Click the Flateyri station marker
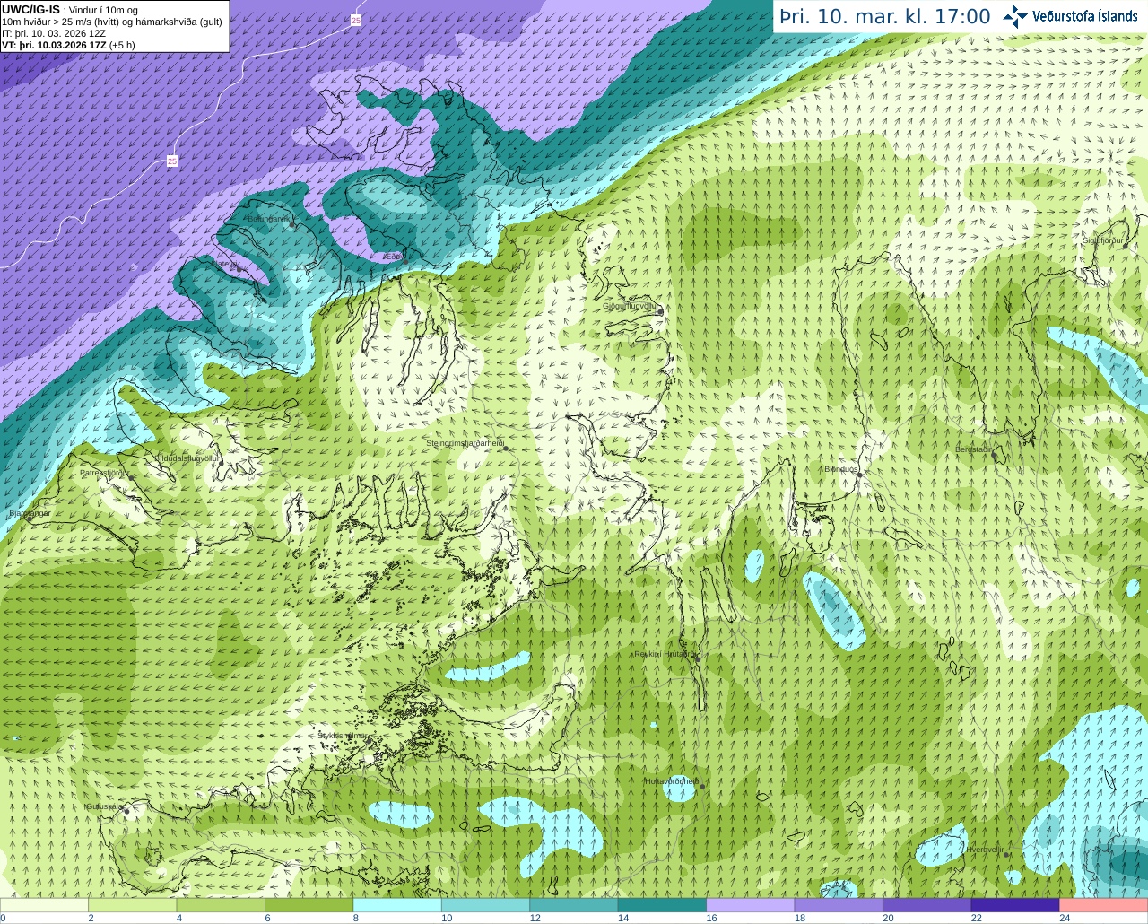This screenshot has width=1148, height=924. pyautogui.click(x=239, y=269)
